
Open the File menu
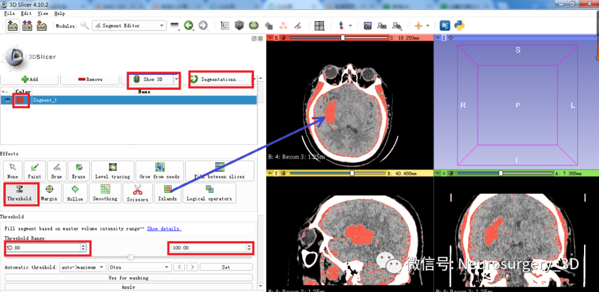9,13
